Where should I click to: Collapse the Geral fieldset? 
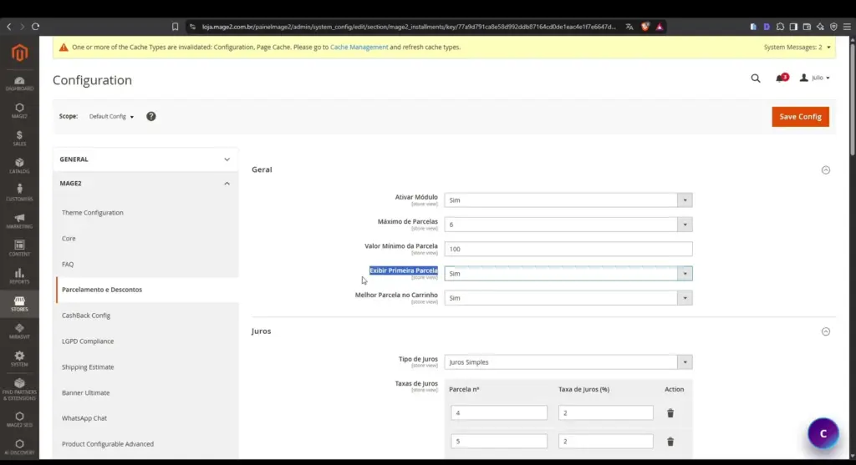(x=825, y=170)
